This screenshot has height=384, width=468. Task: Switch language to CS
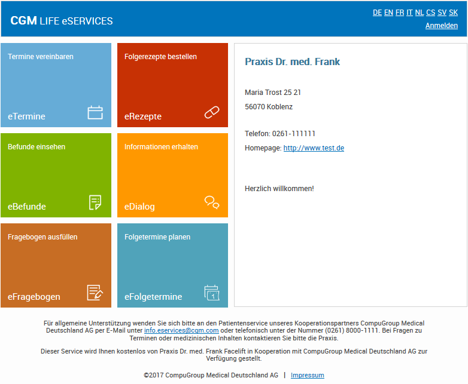click(x=431, y=13)
